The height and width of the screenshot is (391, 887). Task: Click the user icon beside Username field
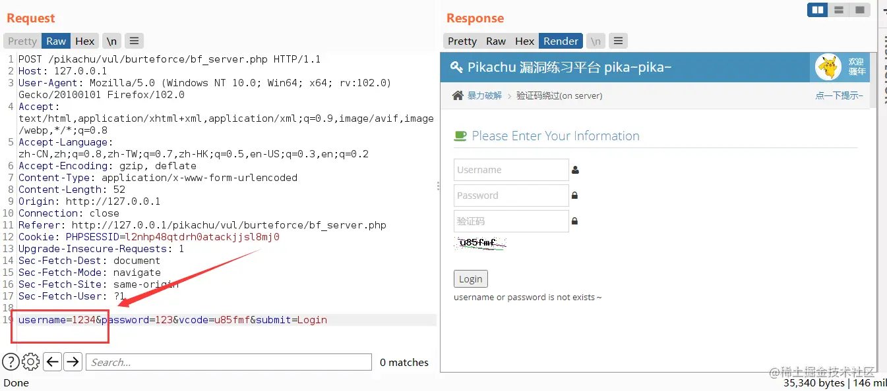tap(575, 170)
